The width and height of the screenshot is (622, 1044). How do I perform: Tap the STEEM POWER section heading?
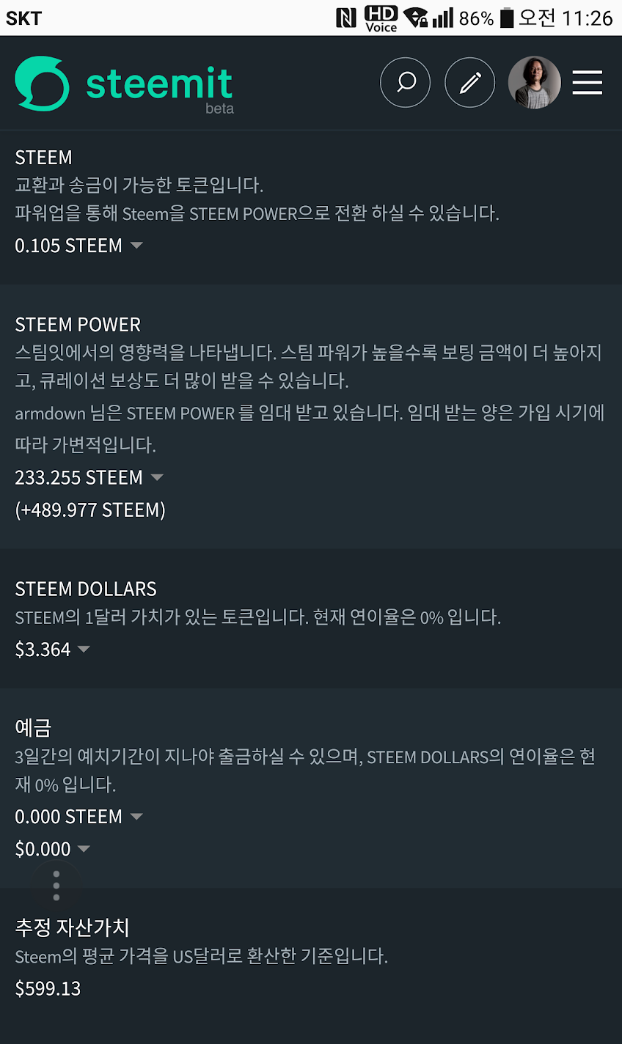[78, 325]
